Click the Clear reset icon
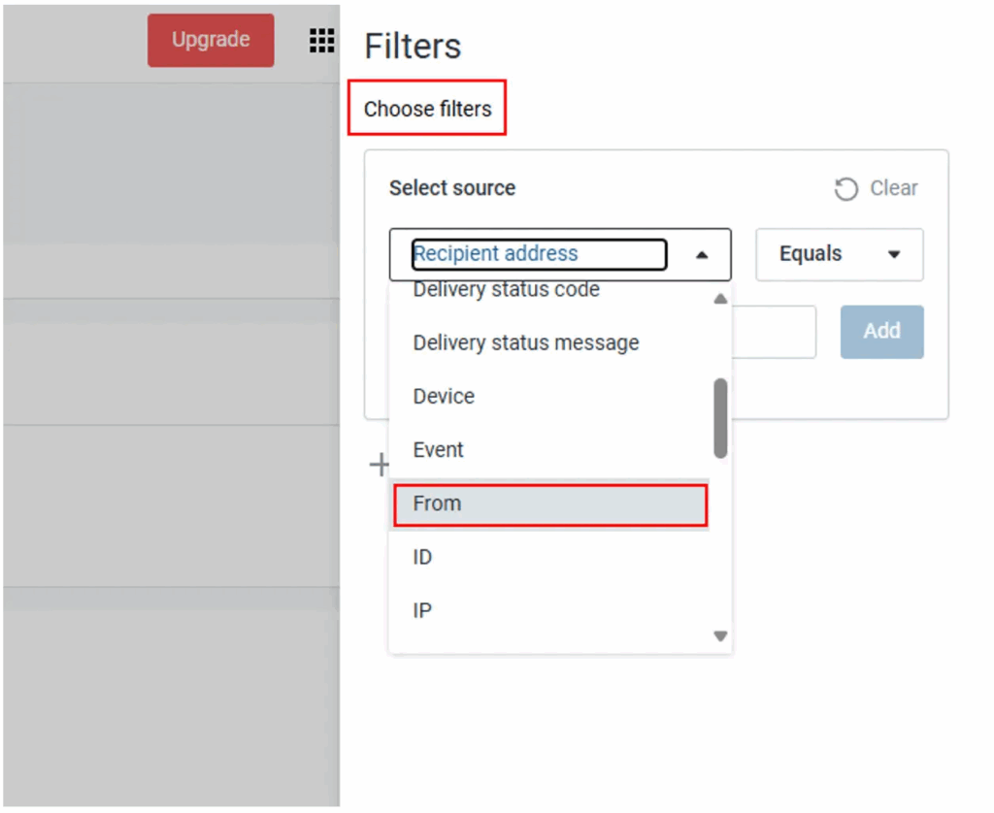Viewport: 994px width, 813px height. pos(845,188)
